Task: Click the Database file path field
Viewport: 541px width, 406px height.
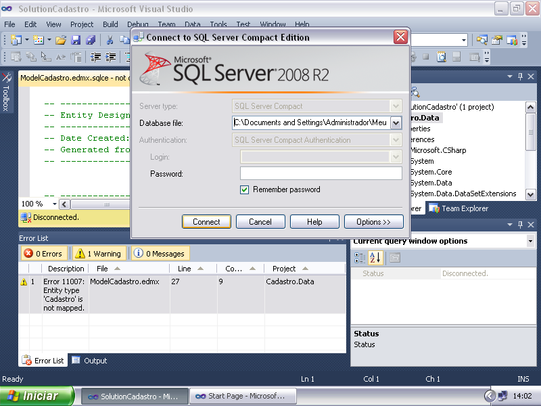Action: pos(311,123)
